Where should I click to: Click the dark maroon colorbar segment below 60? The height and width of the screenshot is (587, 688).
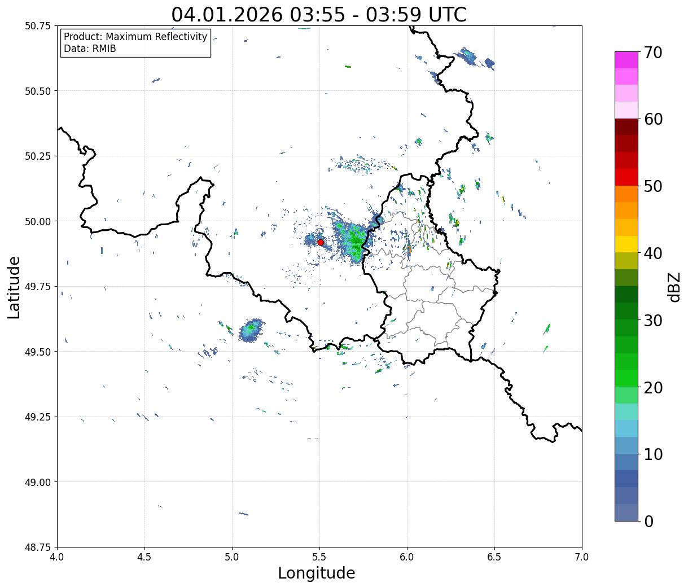coord(626,127)
